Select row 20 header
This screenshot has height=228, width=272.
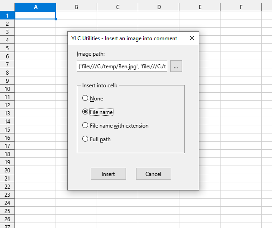coord(7,171)
